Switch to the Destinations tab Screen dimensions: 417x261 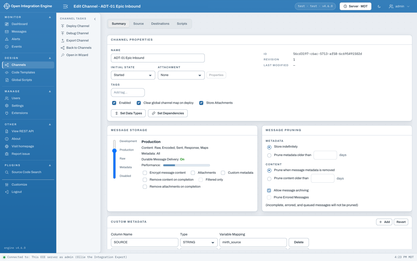pyautogui.click(x=160, y=24)
